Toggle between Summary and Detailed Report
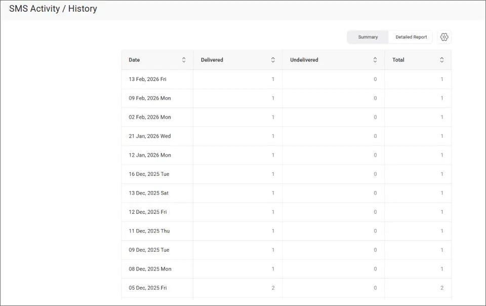Screen dimensions: 486x306 tap(411, 36)
